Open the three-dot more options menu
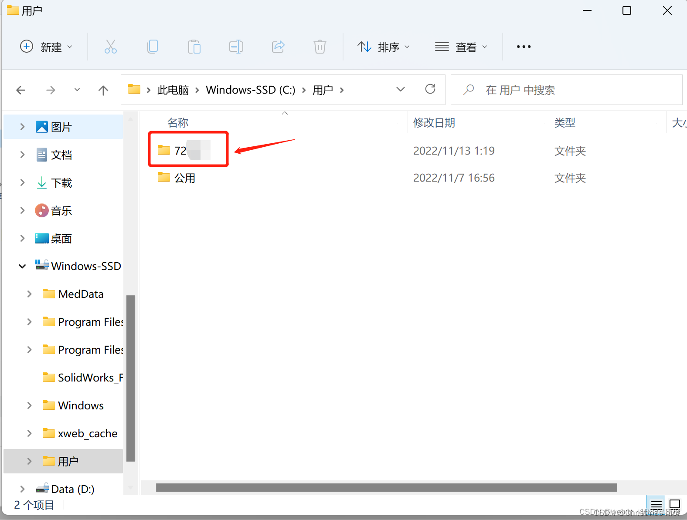Screen dimensions: 687x520 click(524, 47)
